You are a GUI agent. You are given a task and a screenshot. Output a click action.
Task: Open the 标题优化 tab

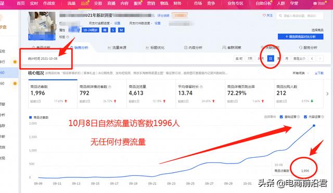[x=155, y=48]
